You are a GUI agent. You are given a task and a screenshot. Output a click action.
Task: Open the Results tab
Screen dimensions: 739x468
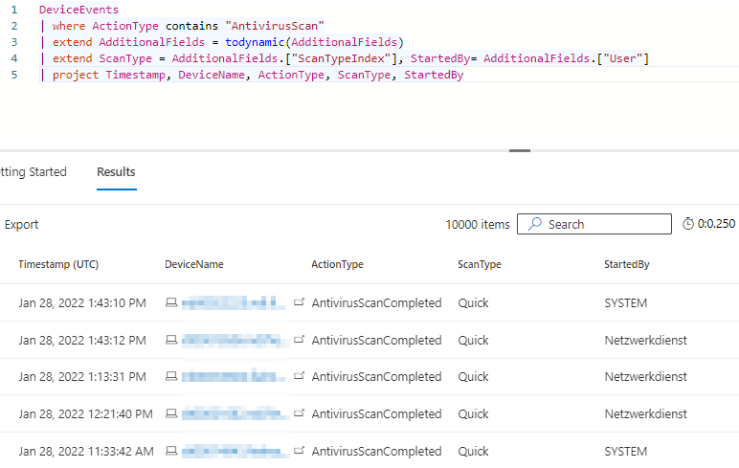click(x=116, y=172)
